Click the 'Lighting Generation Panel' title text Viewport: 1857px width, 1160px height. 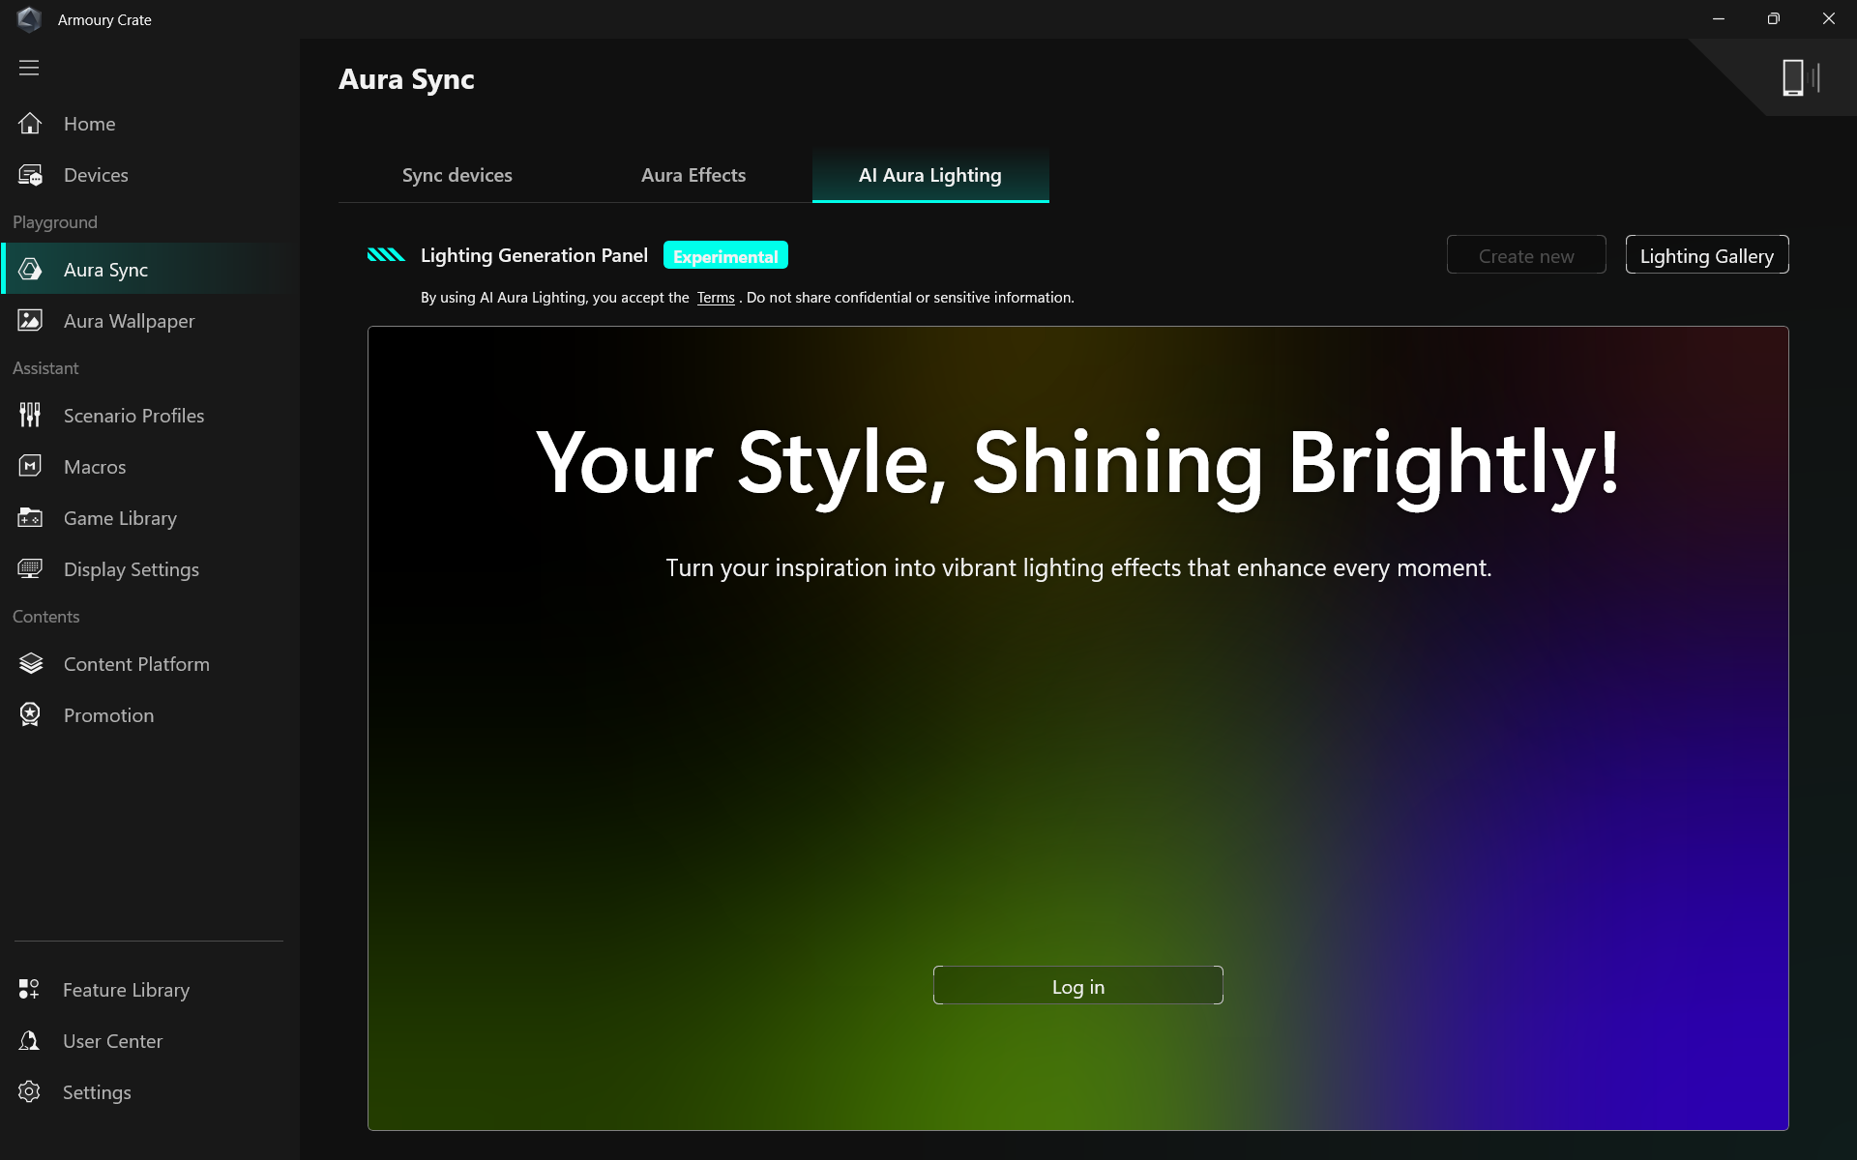[534, 255]
